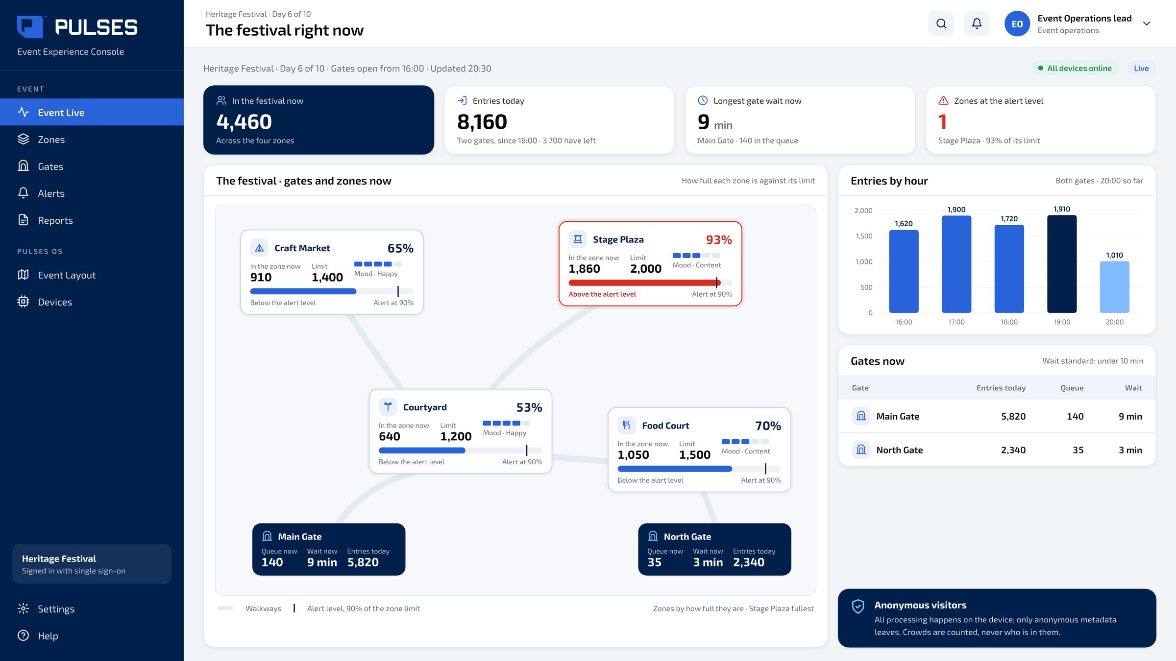Open Event Layout in sidebar

click(92, 275)
